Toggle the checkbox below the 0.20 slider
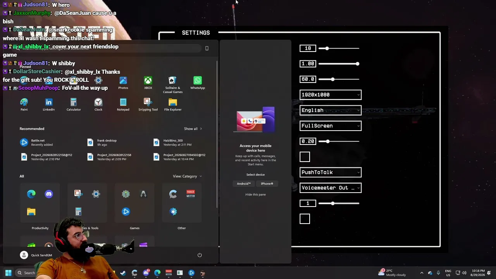Image resolution: width=496 pixels, height=279 pixels. (x=305, y=157)
